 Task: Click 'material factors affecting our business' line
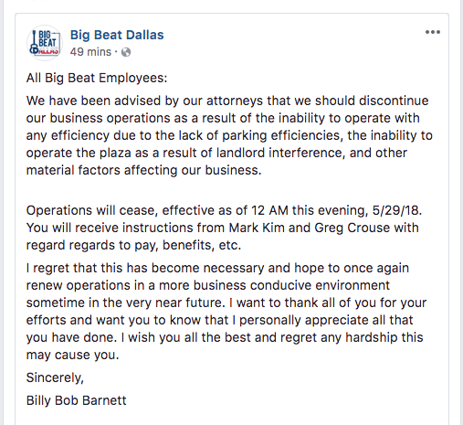click(143, 170)
